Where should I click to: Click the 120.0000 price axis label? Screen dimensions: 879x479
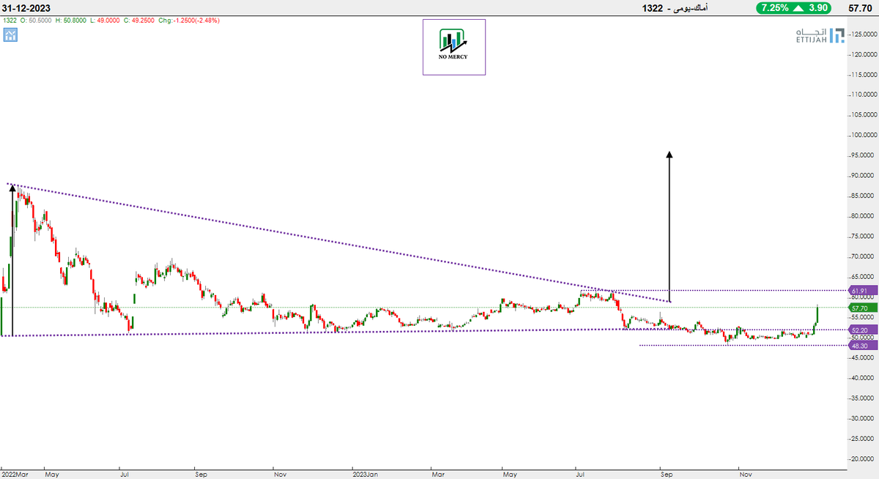coord(863,54)
